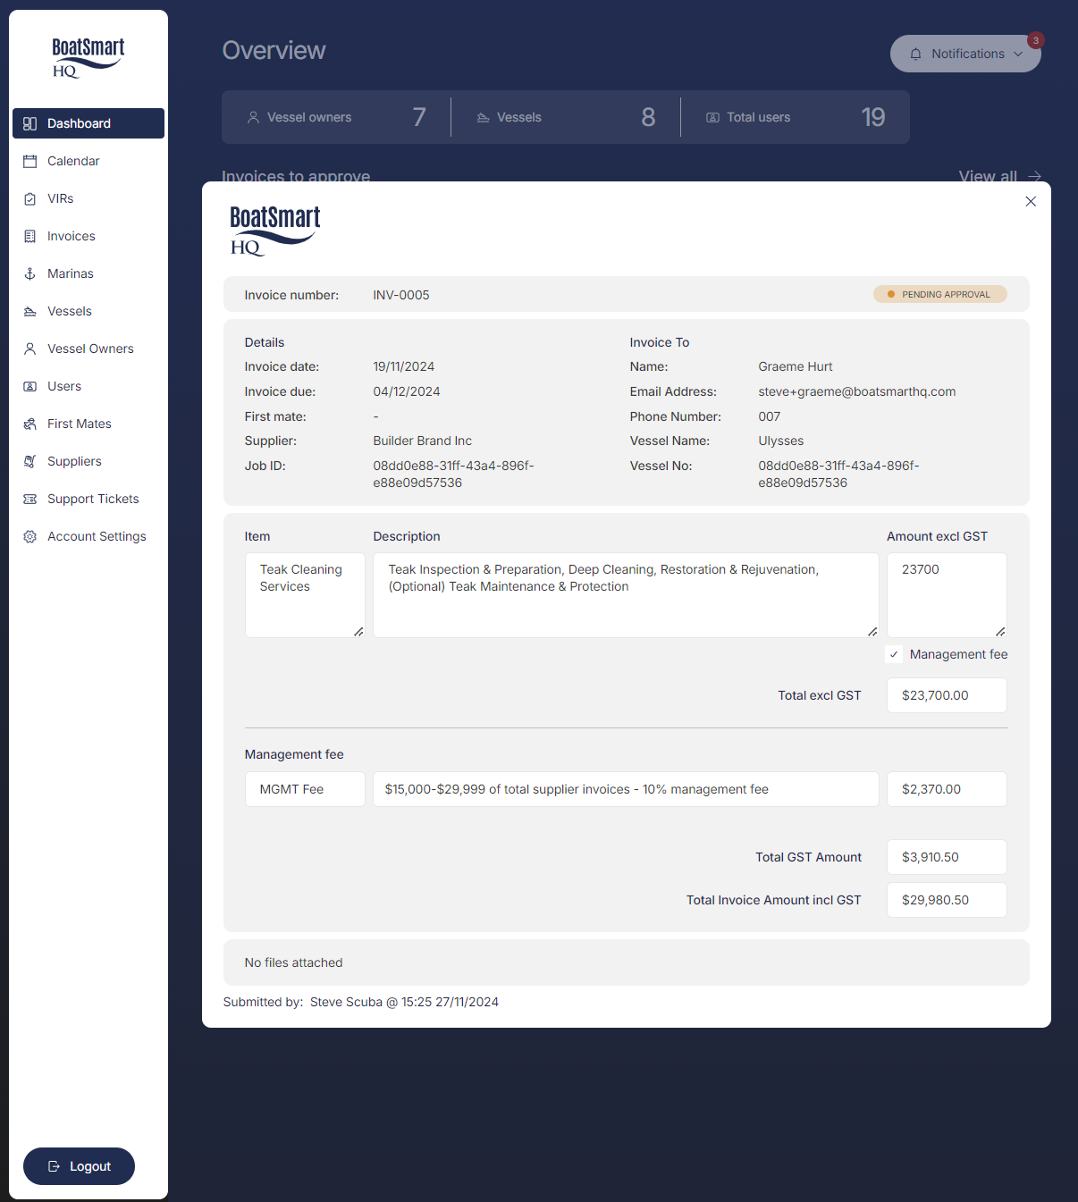Click the Notifications bell icon
This screenshot has height=1202, width=1078.
[915, 54]
